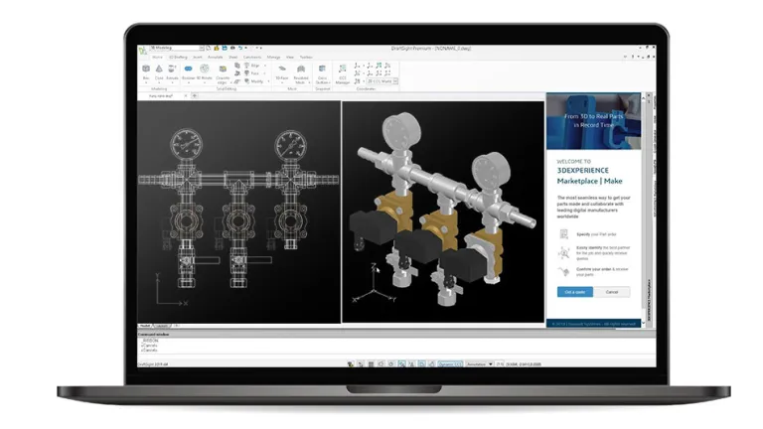This screenshot has height=429, width=763.
Task: Click the Save icon in quick access toolbar
Action: (x=225, y=48)
